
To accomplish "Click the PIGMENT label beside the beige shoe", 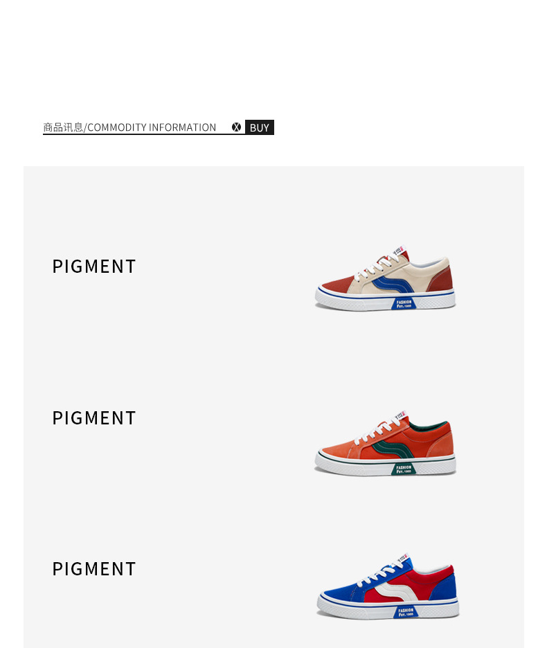I will (x=94, y=267).
